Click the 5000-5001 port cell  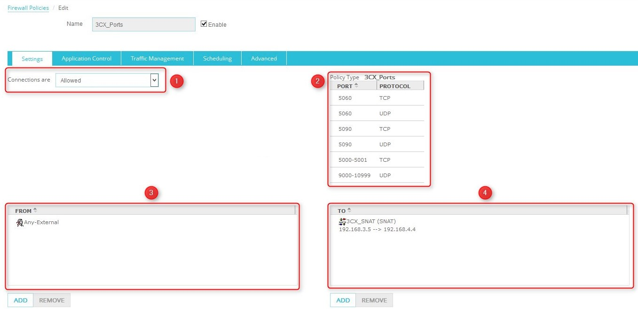pyautogui.click(x=353, y=160)
